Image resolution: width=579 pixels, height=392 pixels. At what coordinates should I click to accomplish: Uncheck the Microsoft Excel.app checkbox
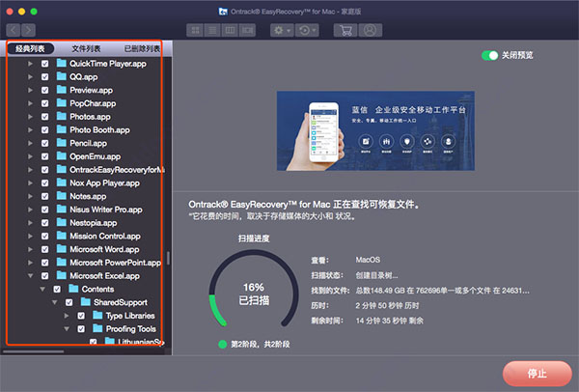pyautogui.click(x=44, y=276)
